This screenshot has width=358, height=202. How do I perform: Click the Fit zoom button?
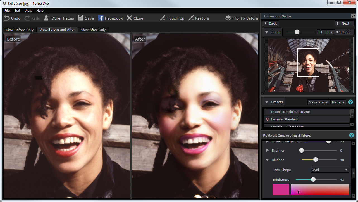click(320, 32)
